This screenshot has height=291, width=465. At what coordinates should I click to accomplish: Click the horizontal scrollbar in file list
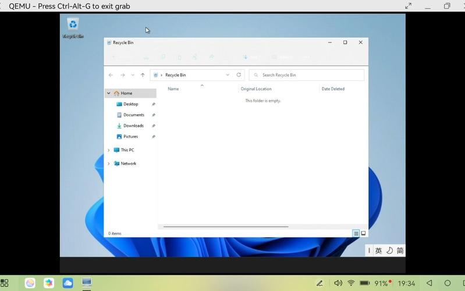coord(226,226)
